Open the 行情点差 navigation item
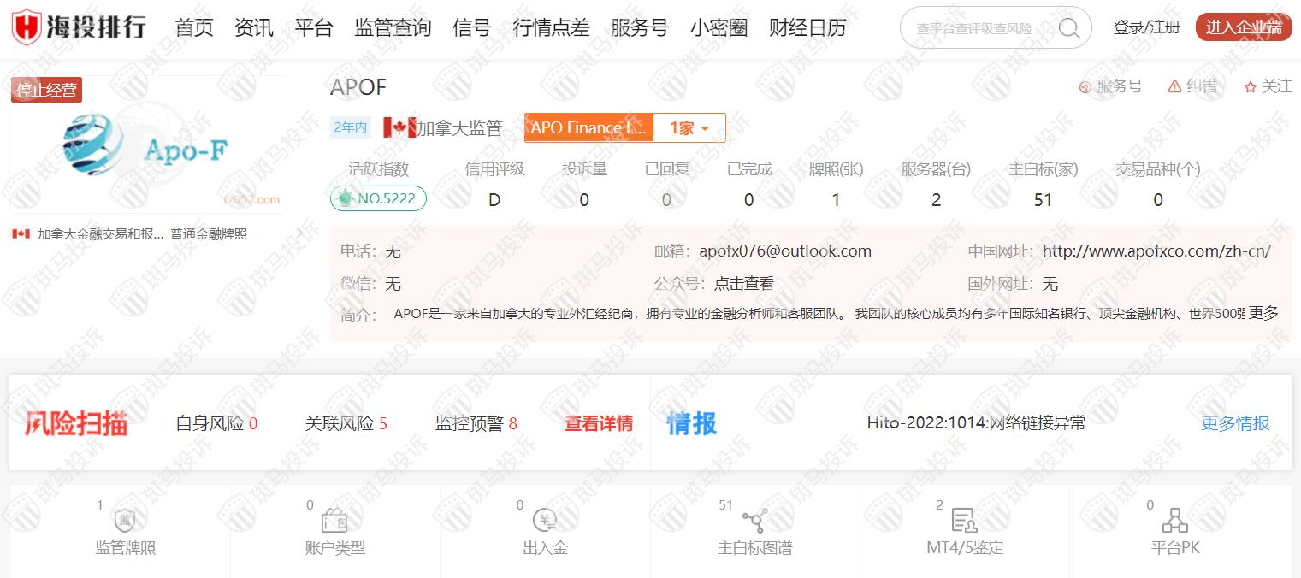The width and height of the screenshot is (1301, 578). click(551, 28)
